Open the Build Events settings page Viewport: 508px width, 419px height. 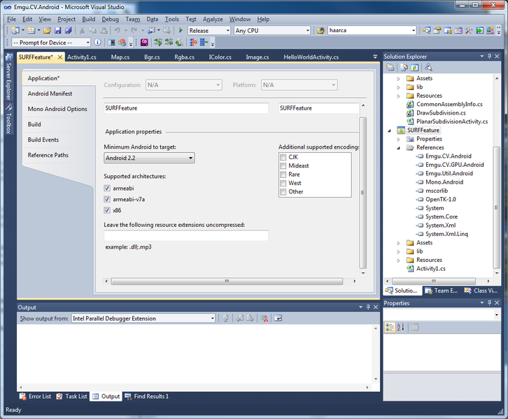pos(43,140)
